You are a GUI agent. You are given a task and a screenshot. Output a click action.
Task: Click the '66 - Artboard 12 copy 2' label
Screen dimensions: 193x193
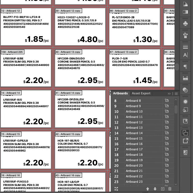coord(124,11)
